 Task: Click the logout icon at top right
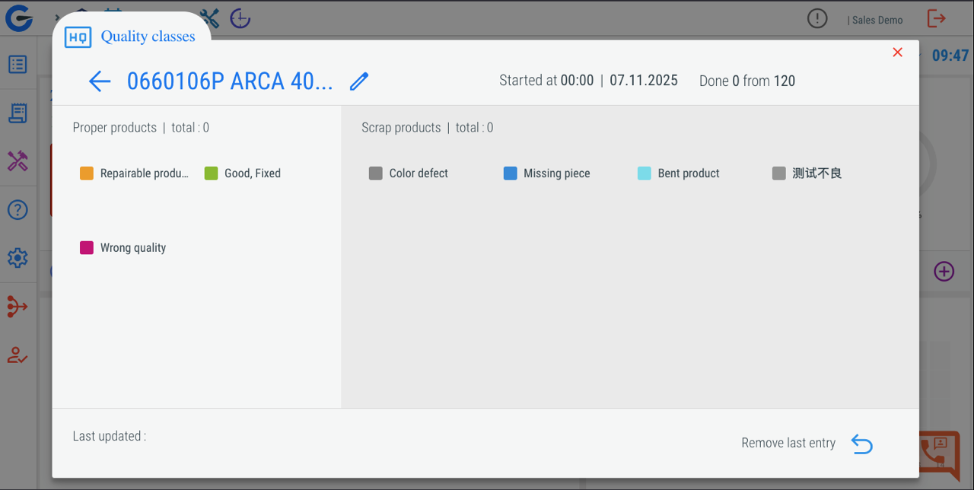click(936, 19)
